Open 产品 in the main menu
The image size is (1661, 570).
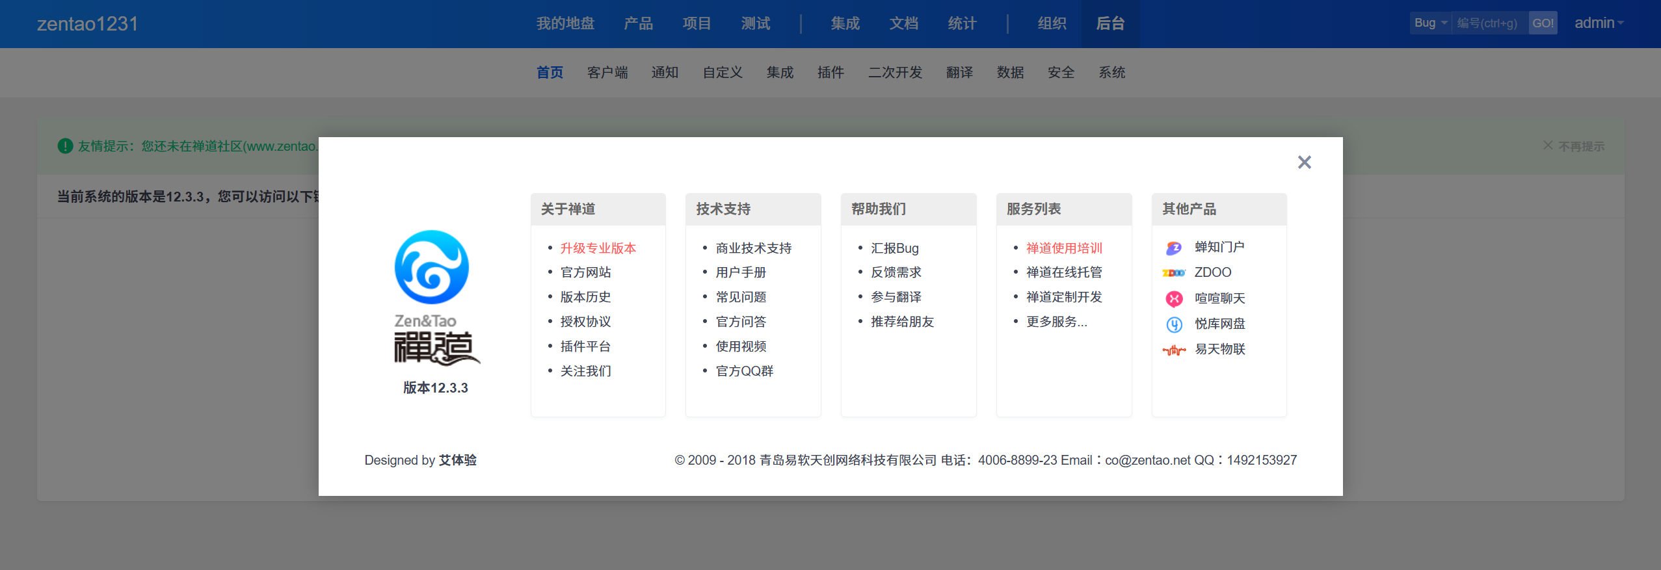pos(638,23)
